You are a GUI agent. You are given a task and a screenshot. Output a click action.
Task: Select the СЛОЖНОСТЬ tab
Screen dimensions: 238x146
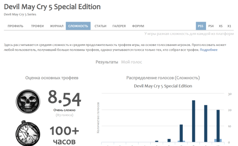78,26
